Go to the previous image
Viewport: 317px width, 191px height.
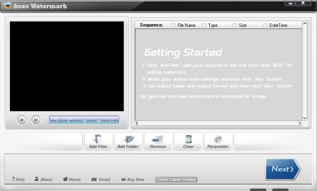pyautogui.click(x=22, y=120)
